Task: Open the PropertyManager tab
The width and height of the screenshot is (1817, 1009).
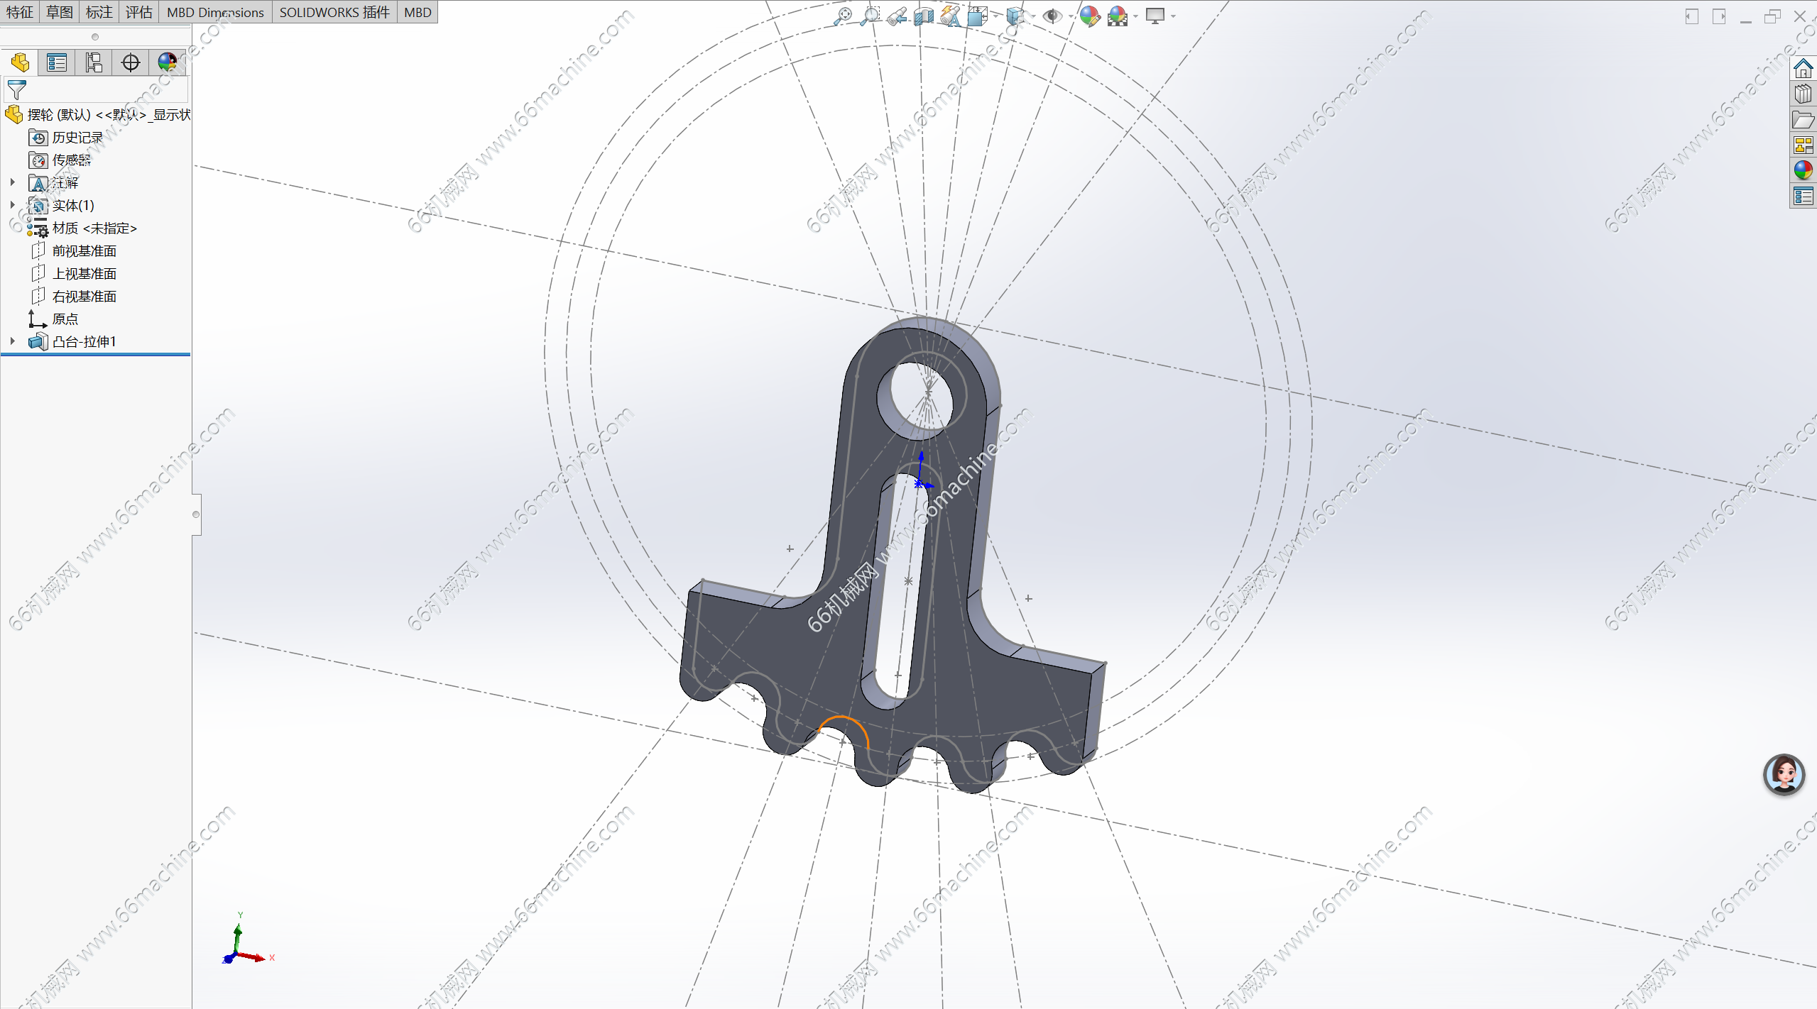Action: click(x=57, y=62)
